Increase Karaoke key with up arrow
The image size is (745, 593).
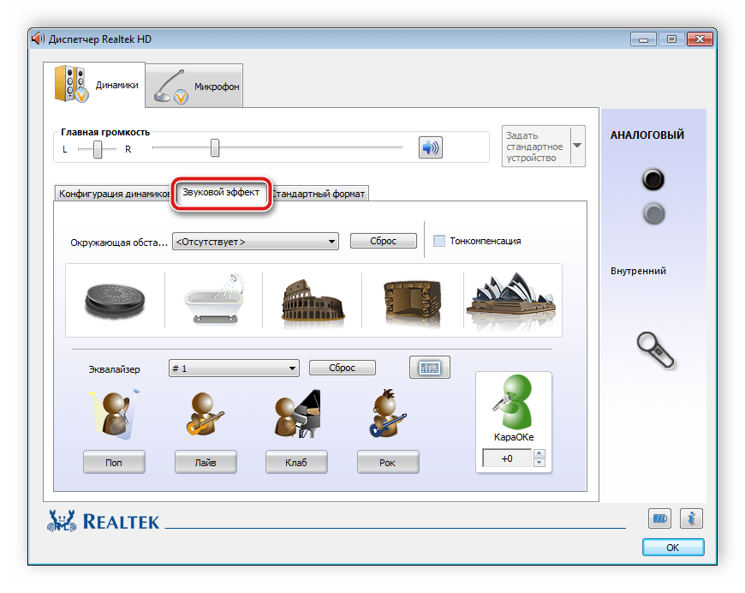click(539, 454)
